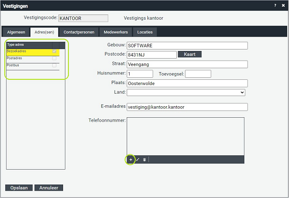The width and height of the screenshot is (289, 198).
Task: Enable the Postadres checkbox
Action: pos(54,58)
